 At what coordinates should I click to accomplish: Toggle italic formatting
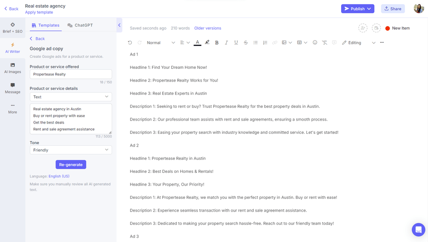coord(226,43)
